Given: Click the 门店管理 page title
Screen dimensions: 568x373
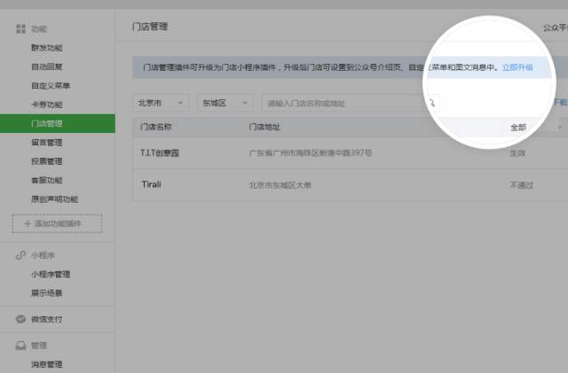Looking at the screenshot, I should [x=150, y=27].
